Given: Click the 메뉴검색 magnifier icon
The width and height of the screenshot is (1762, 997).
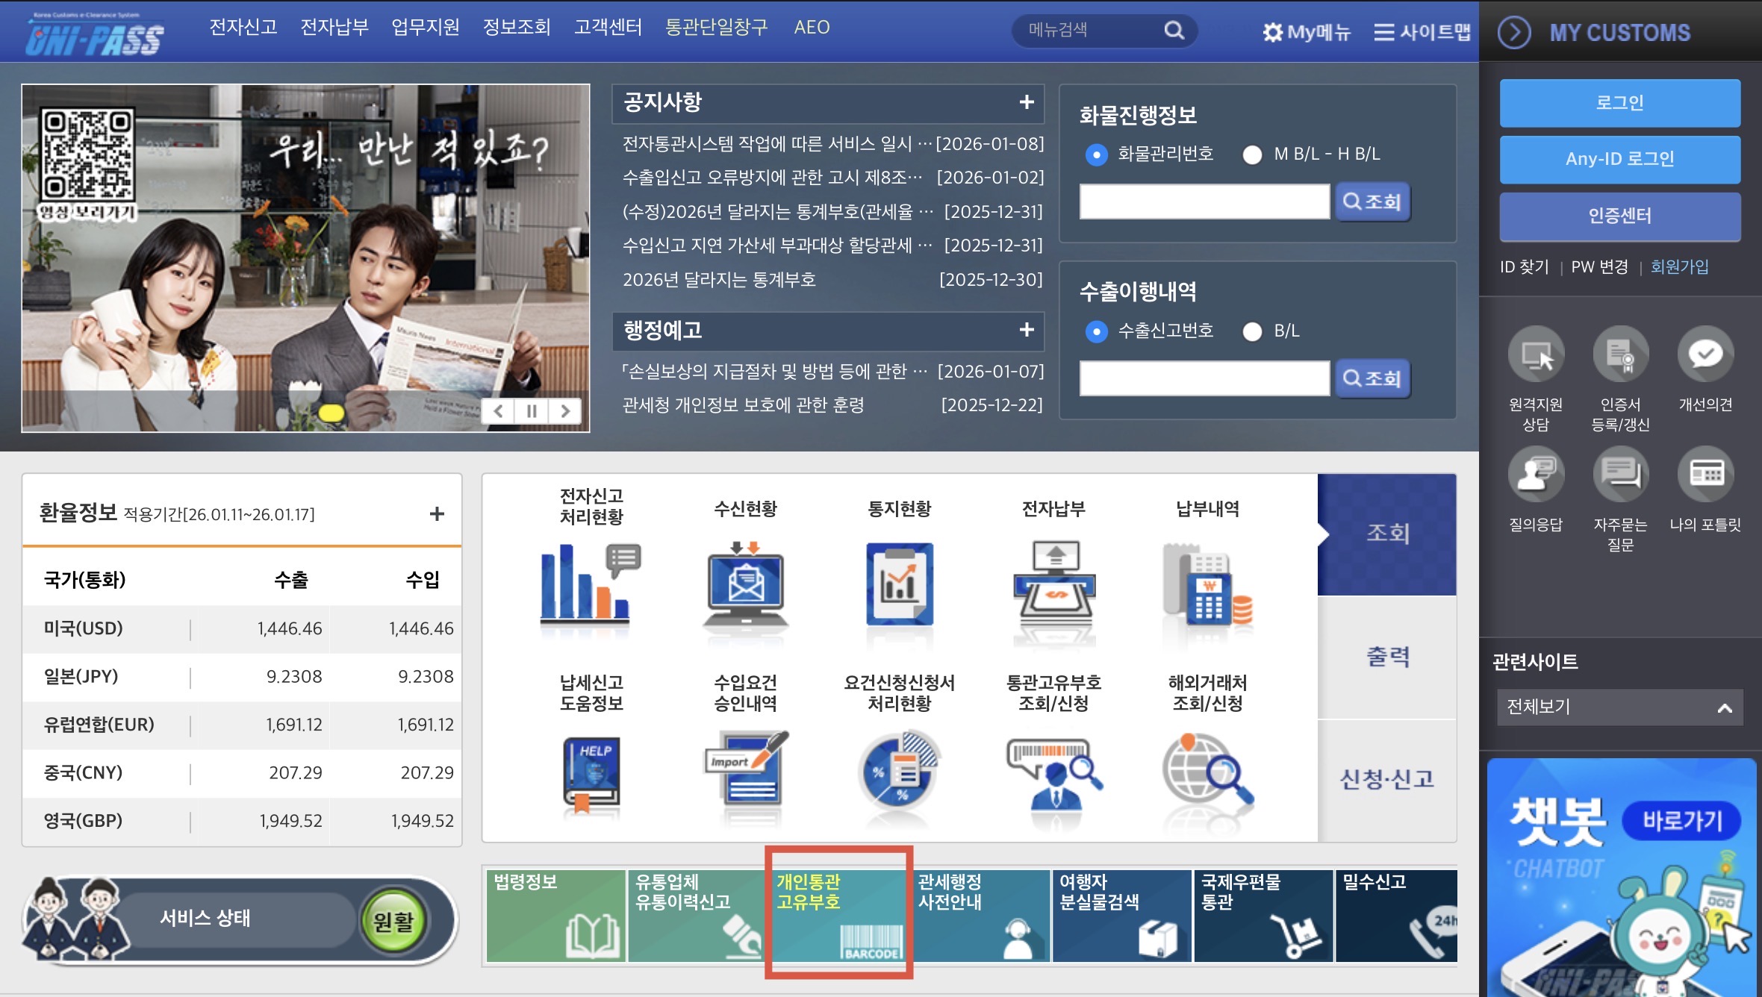Looking at the screenshot, I should [x=1174, y=31].
